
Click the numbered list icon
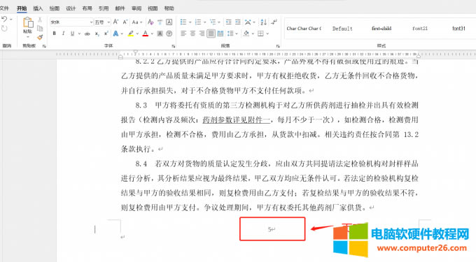point(198,22)
